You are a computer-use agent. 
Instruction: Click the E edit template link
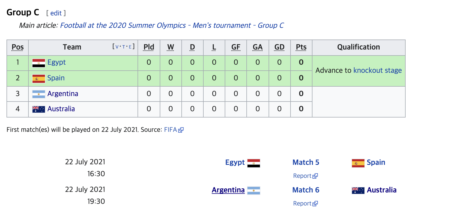click(130, 47)
